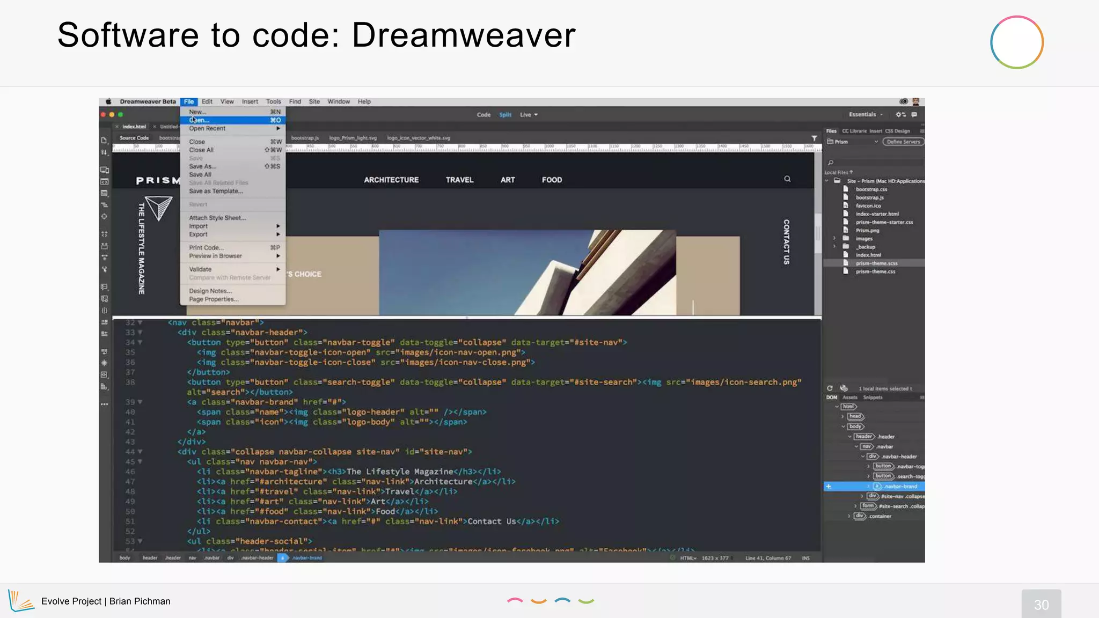Choose Save As... in the File menu

point(232,166)
